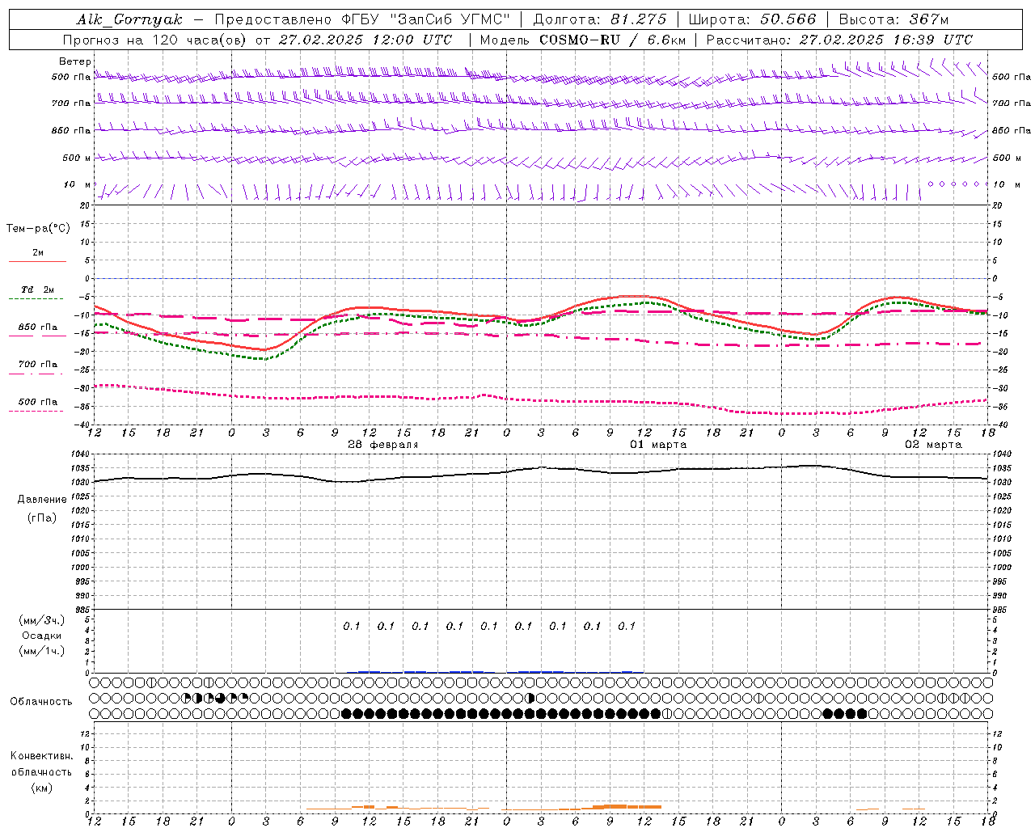
Task: Click left-side '500 м' wind level label
Action: pyautogui.click(x=77, y=158)
